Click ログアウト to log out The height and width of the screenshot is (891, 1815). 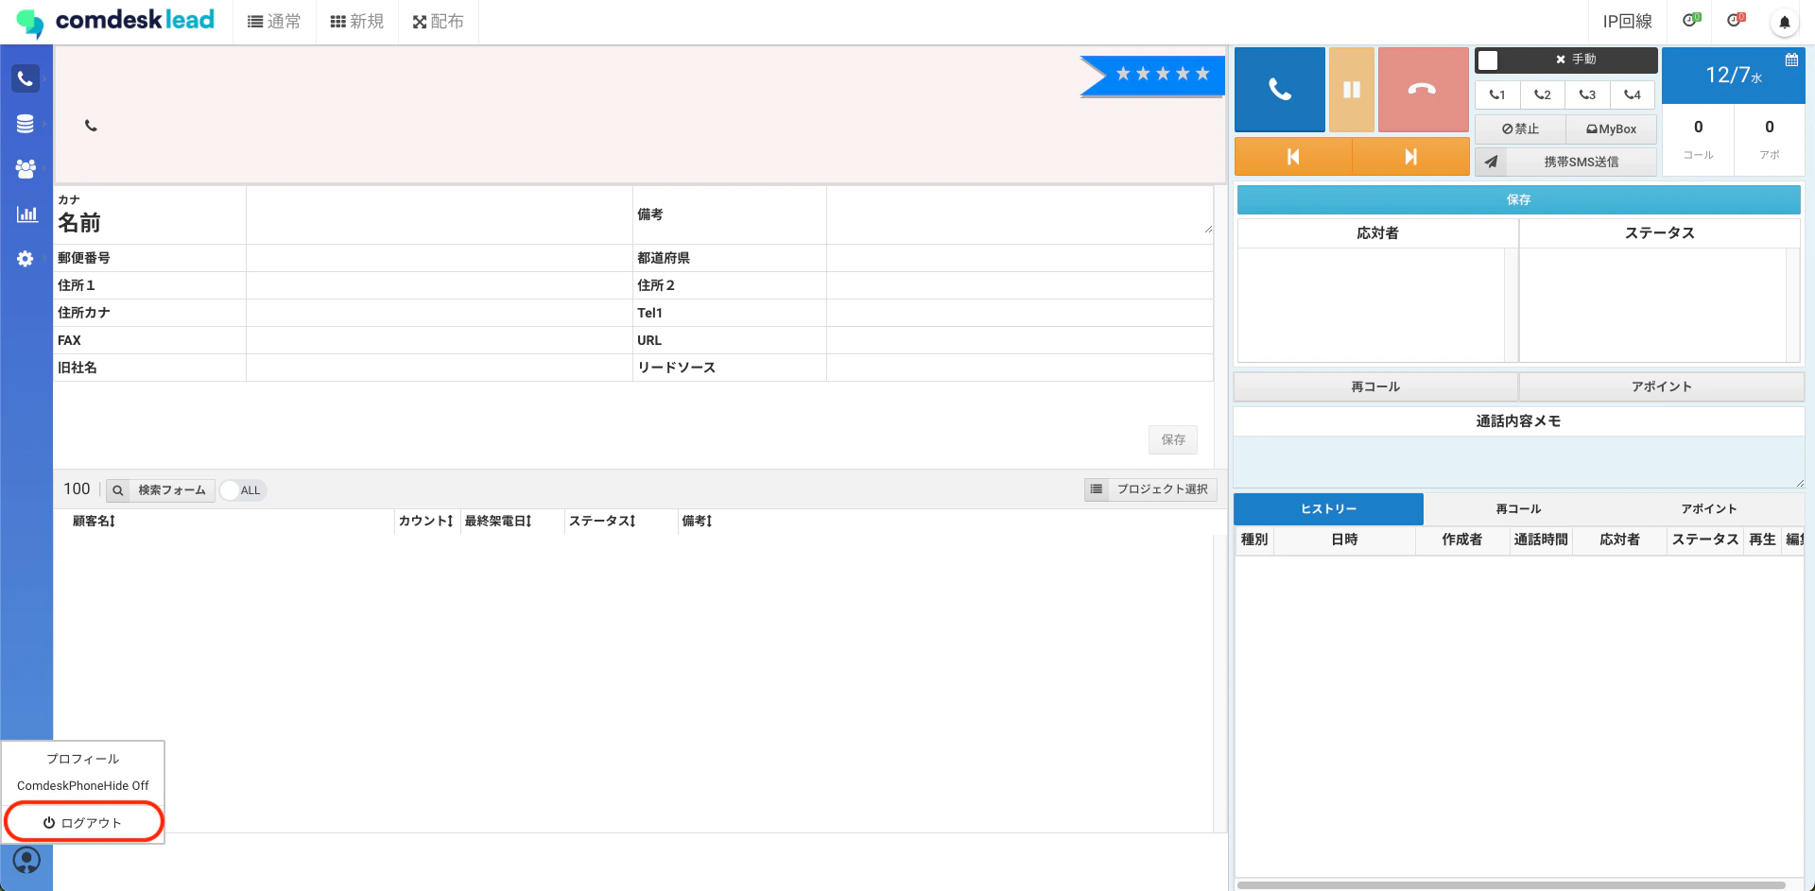(83, 823)
